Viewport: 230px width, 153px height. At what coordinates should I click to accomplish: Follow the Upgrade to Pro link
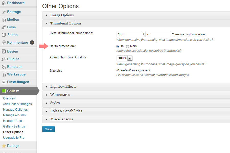coord(14,138)
